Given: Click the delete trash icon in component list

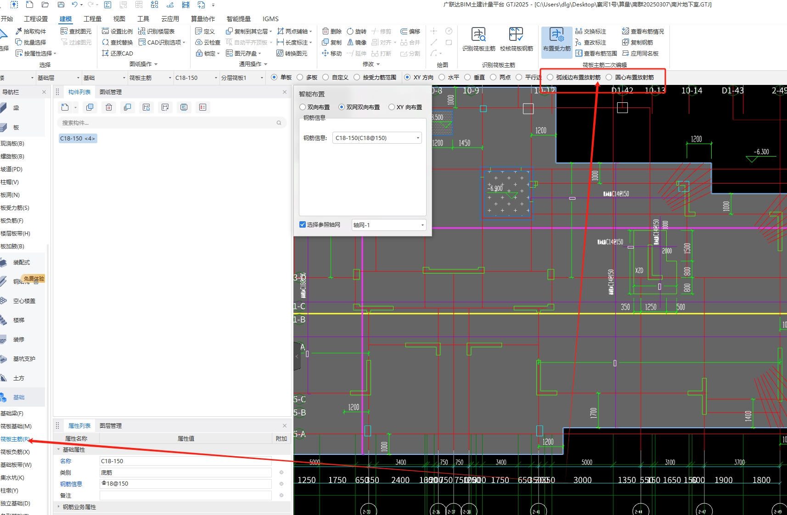Looking at the screenshot, I should (x=109, y=107).
